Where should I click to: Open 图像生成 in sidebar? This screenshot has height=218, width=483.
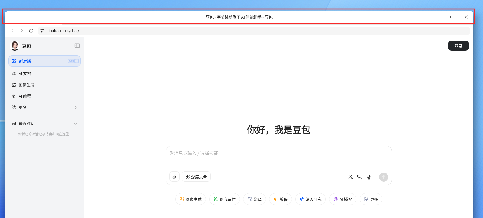[45, 85]
